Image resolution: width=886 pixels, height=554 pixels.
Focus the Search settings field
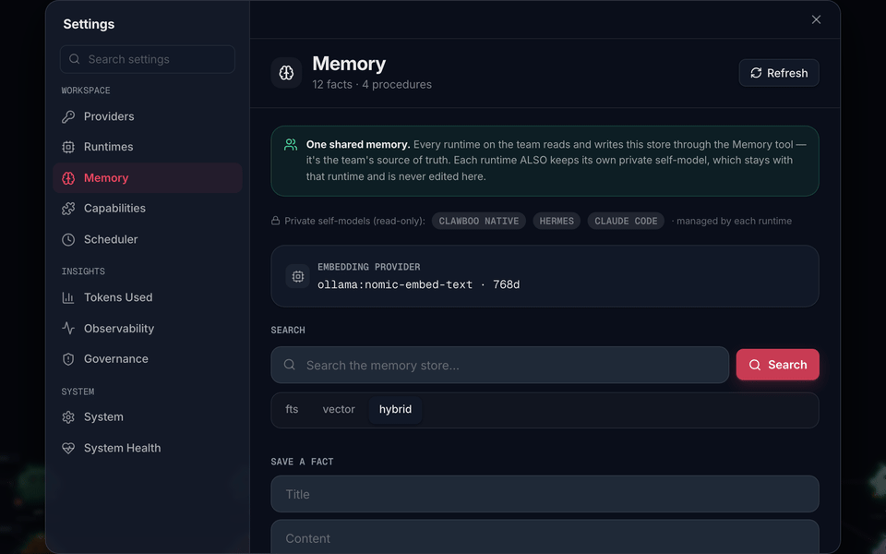pyautogui.click(x=148, y=59)
